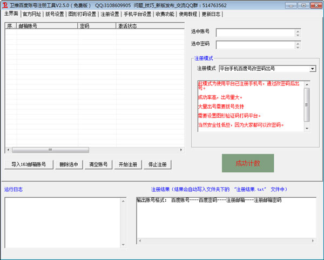Click the 输出账号格式 text line

point(209,200)
